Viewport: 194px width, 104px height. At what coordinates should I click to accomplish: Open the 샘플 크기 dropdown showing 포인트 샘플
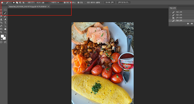(43, 3)
